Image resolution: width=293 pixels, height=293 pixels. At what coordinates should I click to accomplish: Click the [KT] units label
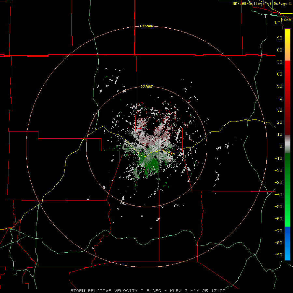278,22
